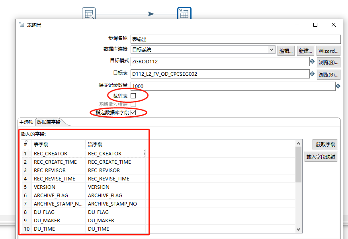The width and height of the screenshot is (348, 239).
Task: Click the 流字段 column header
Action: (x=115, y=144)
